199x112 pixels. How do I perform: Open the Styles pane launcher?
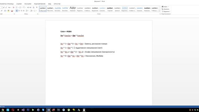click(160, 14)
